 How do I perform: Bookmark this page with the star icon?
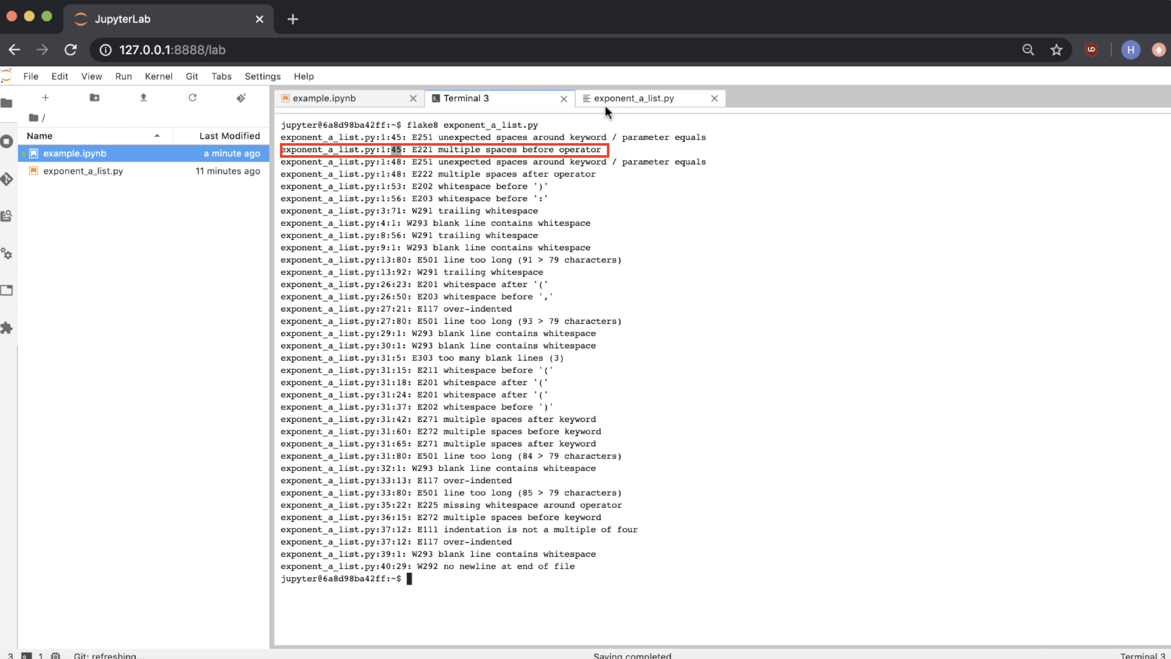1056,50
